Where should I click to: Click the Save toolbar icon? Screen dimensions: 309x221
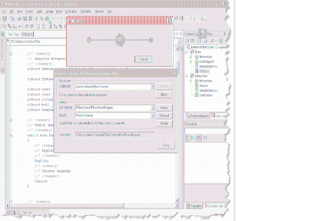(x=25, y=19)
